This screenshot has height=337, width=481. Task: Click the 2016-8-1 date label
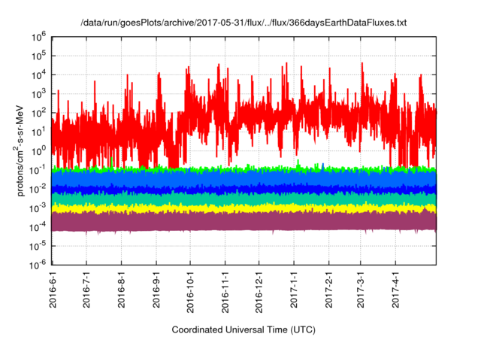tap(122, 289)
